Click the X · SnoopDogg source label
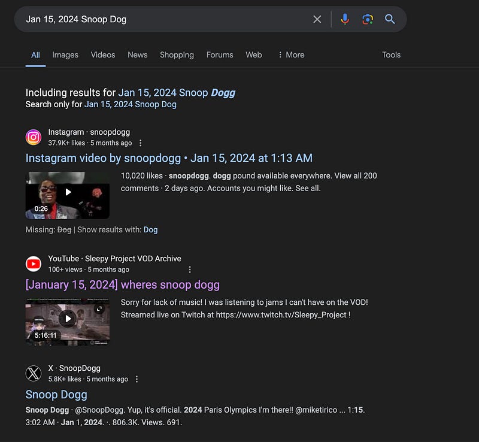479x442 pixels. [74, 368]
